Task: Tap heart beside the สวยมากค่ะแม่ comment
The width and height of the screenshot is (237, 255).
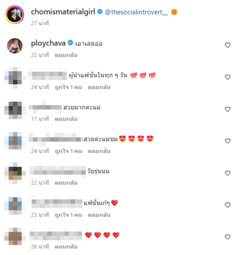Action: (228, 109)
